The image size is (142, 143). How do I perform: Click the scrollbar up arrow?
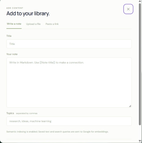pos(140,1)
